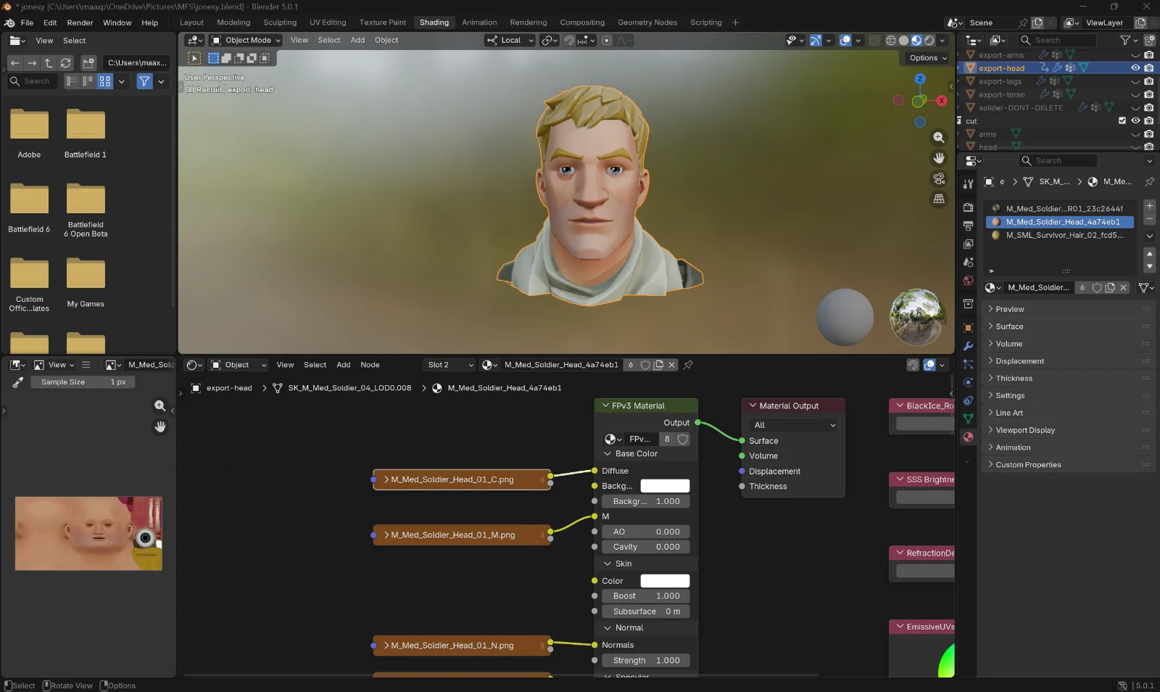This screenshot has height=692, width=1160.
Task: Click the Skin Color white swatch
Action: click(x=665, y=581)
